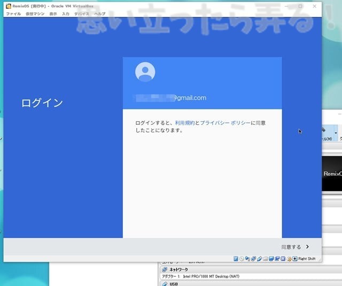This screenshot has height=286, width=342.
Task: Open the デバイス menu
Action: pos(82,14)
